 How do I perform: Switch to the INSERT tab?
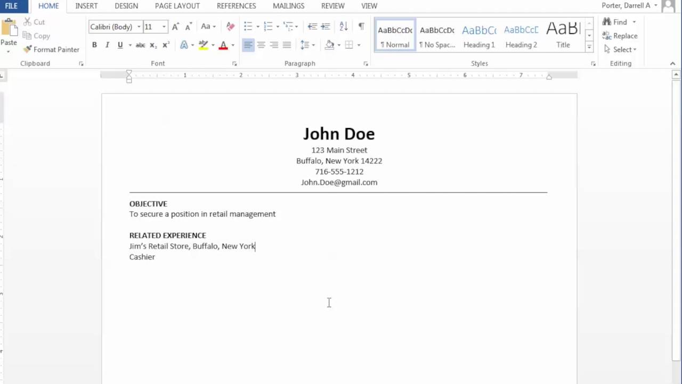click(x=86, y=6)
